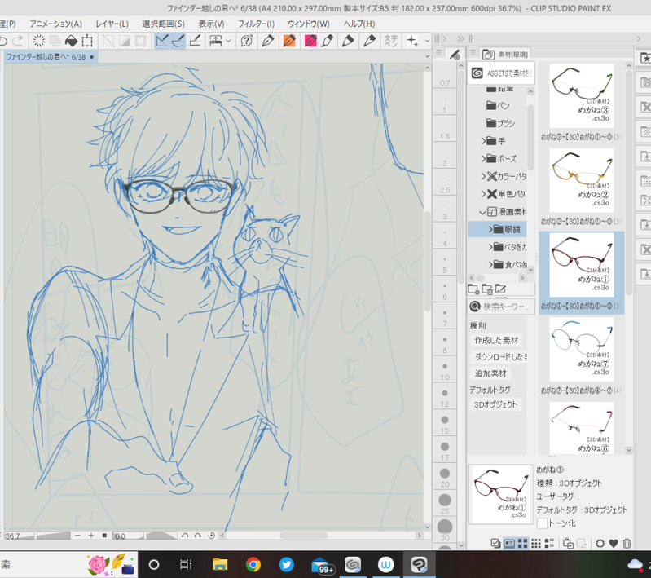This screenshot has width=651, height=578.
Task: Add material to favorites heart icon
Action: tap(614, 543)
